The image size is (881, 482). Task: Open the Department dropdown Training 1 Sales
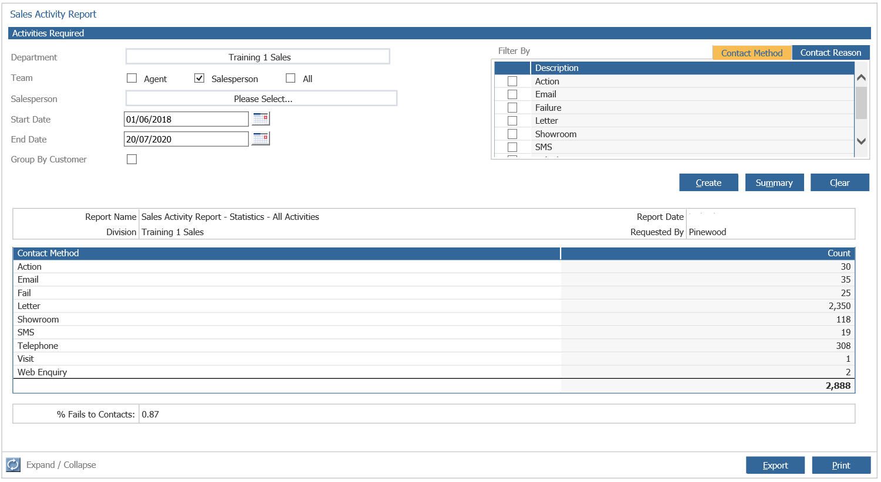(x=258, y=57)
